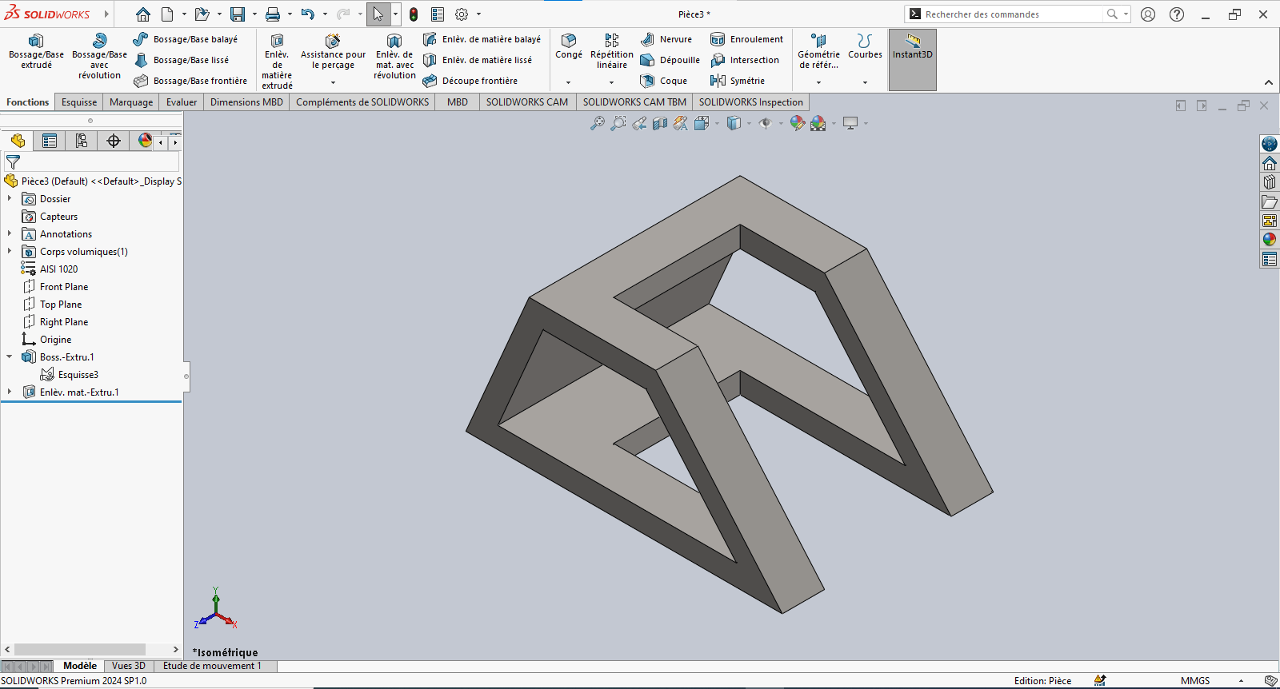The height and width of the screenshot is (689, 1280).
Task: Click the Vues 3D bottom tab
Action: (x=129, y=666)
